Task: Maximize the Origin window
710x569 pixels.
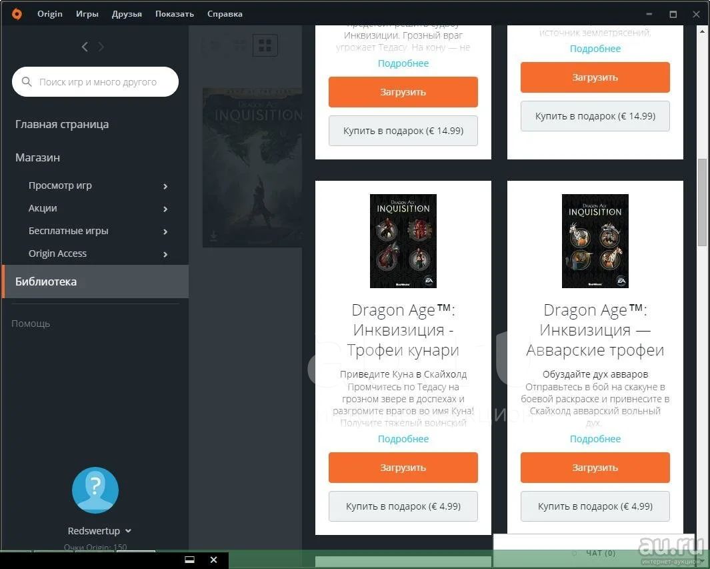Action: click(x=673, y=14)
